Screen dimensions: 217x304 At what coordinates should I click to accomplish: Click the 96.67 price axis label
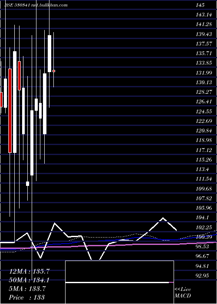[x=202, y=256]
